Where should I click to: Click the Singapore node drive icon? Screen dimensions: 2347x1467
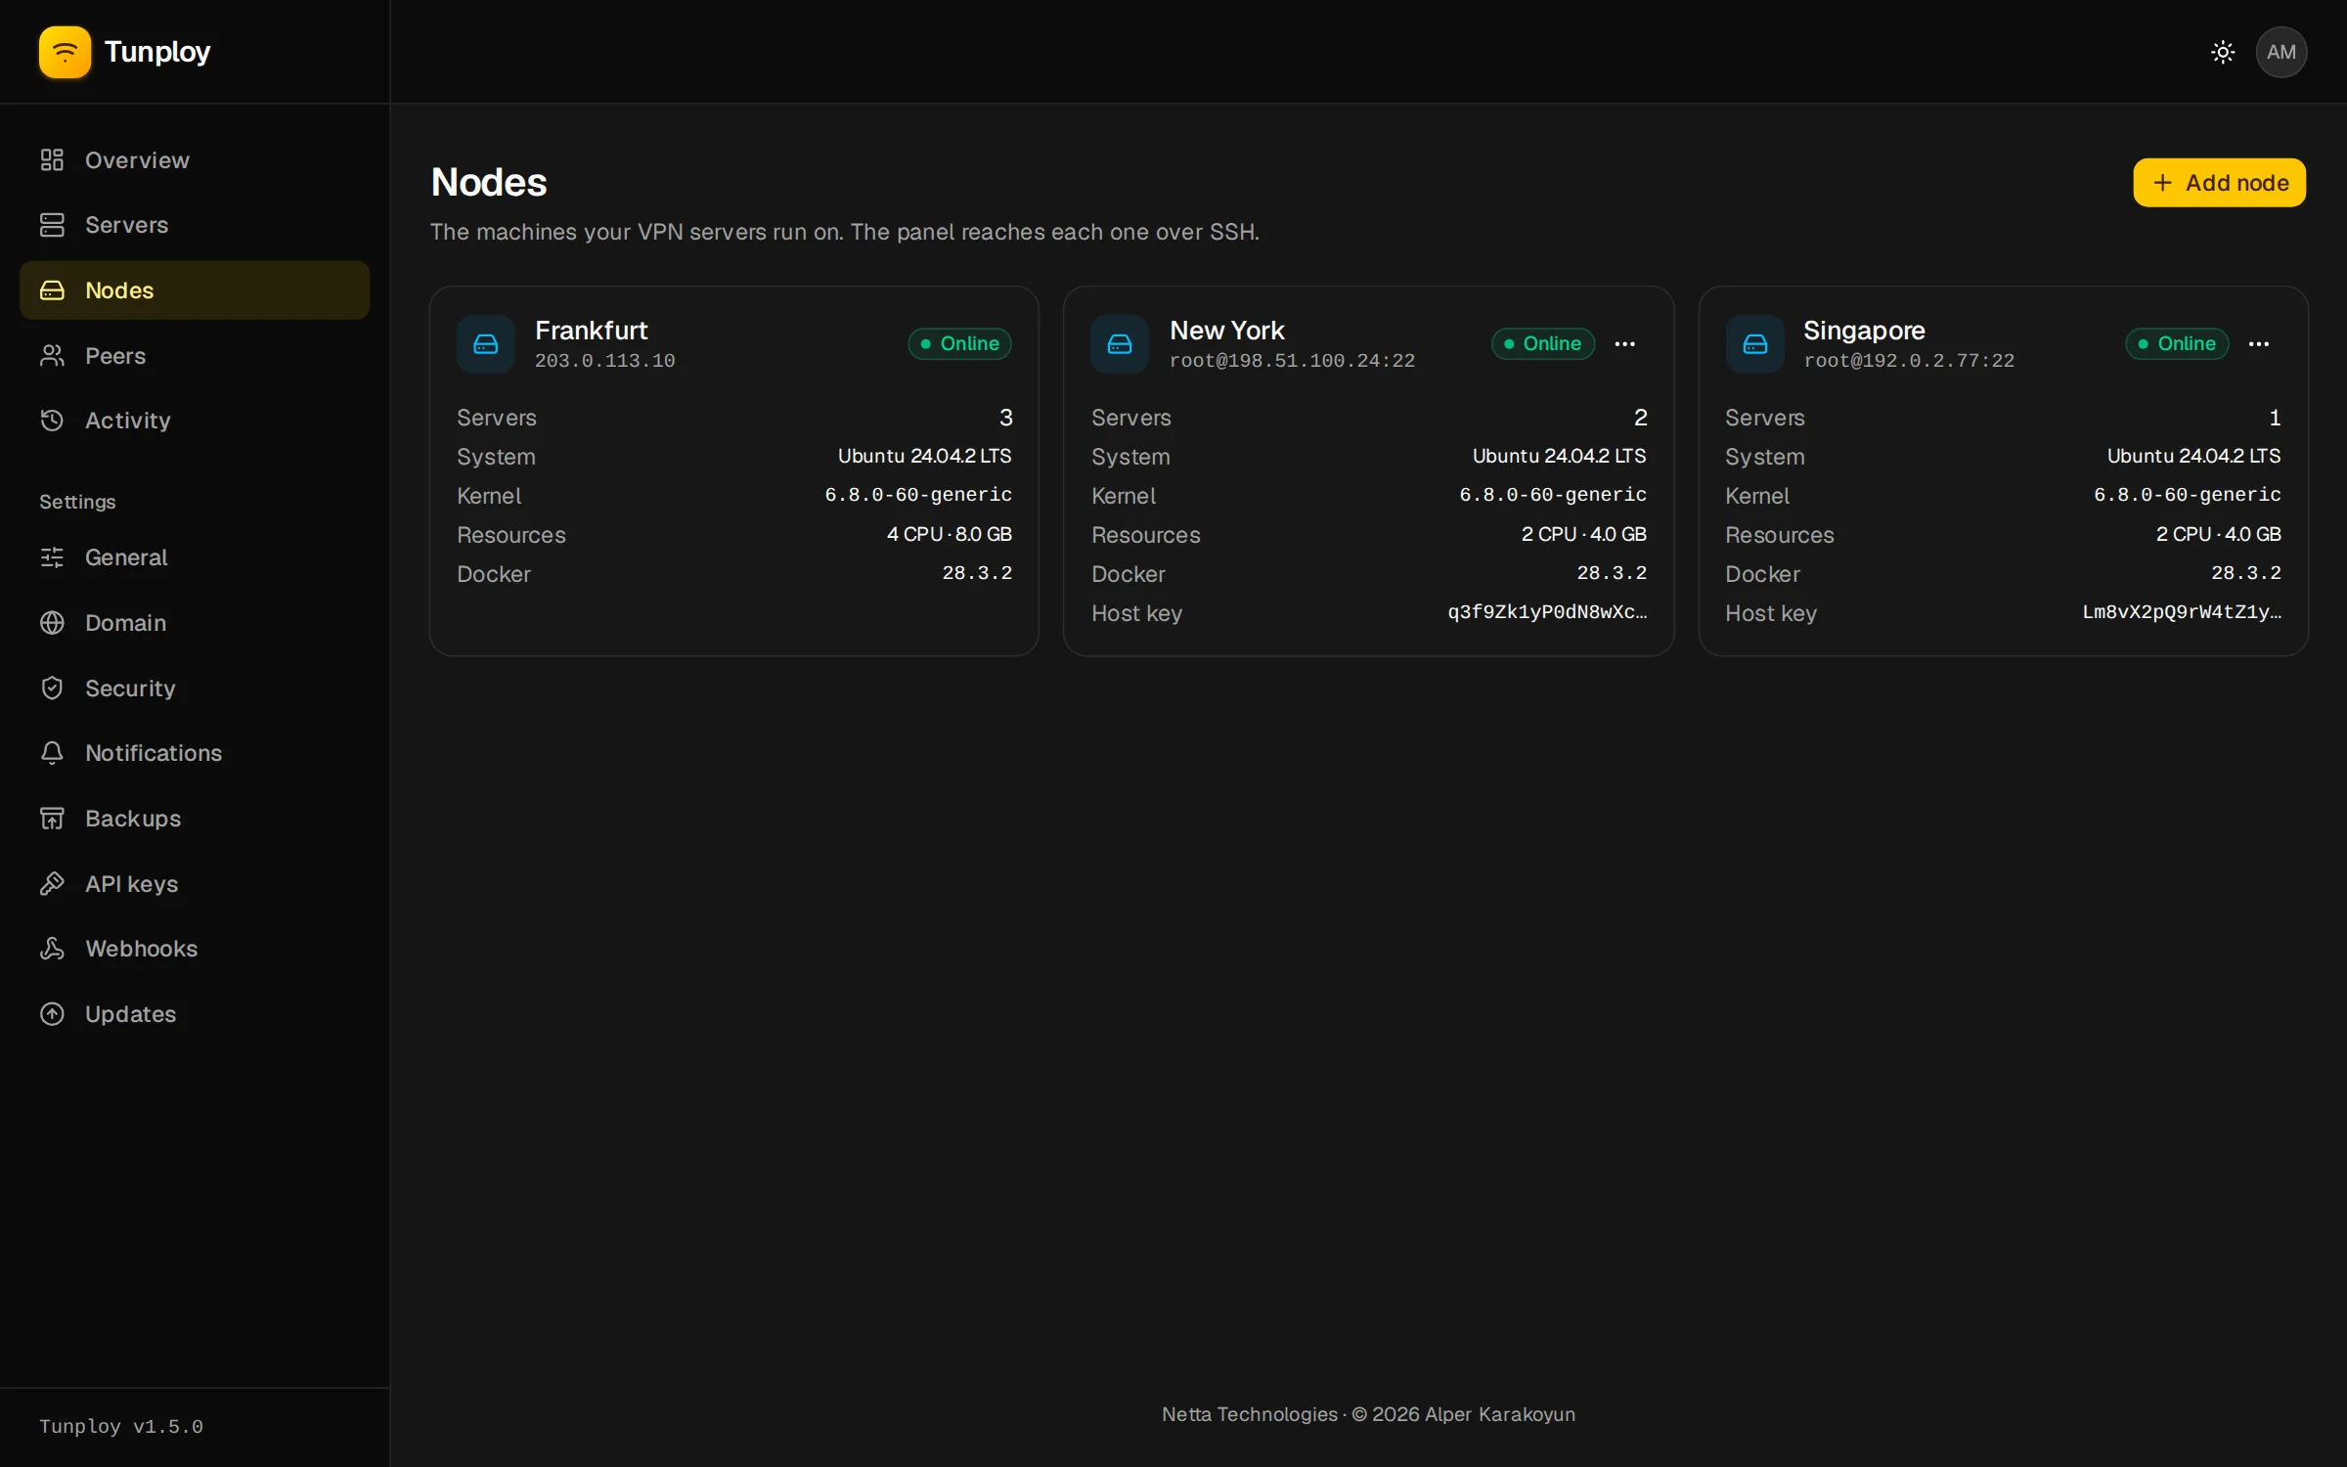coord(1755,344)
